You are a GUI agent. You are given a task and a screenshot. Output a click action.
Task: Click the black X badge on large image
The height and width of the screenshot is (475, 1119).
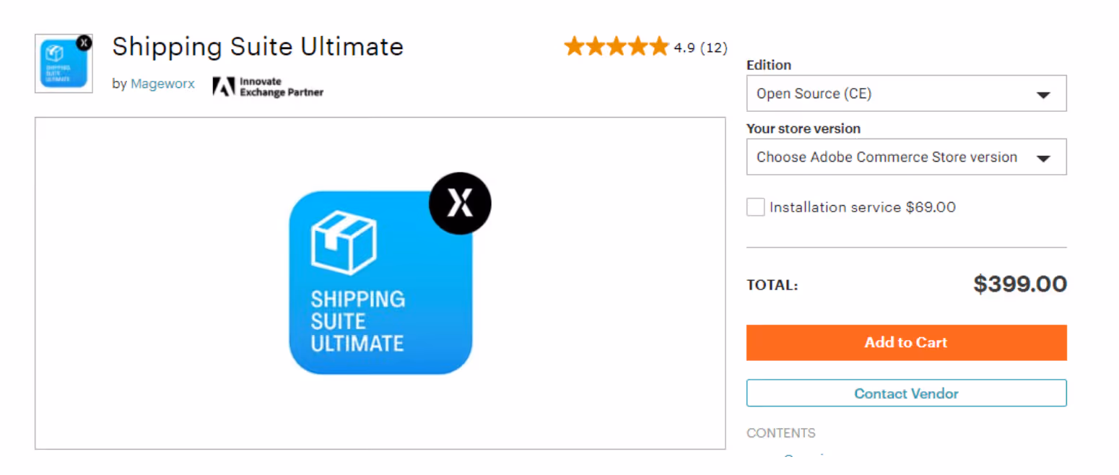pyautogui.click(x=460, y=204)
